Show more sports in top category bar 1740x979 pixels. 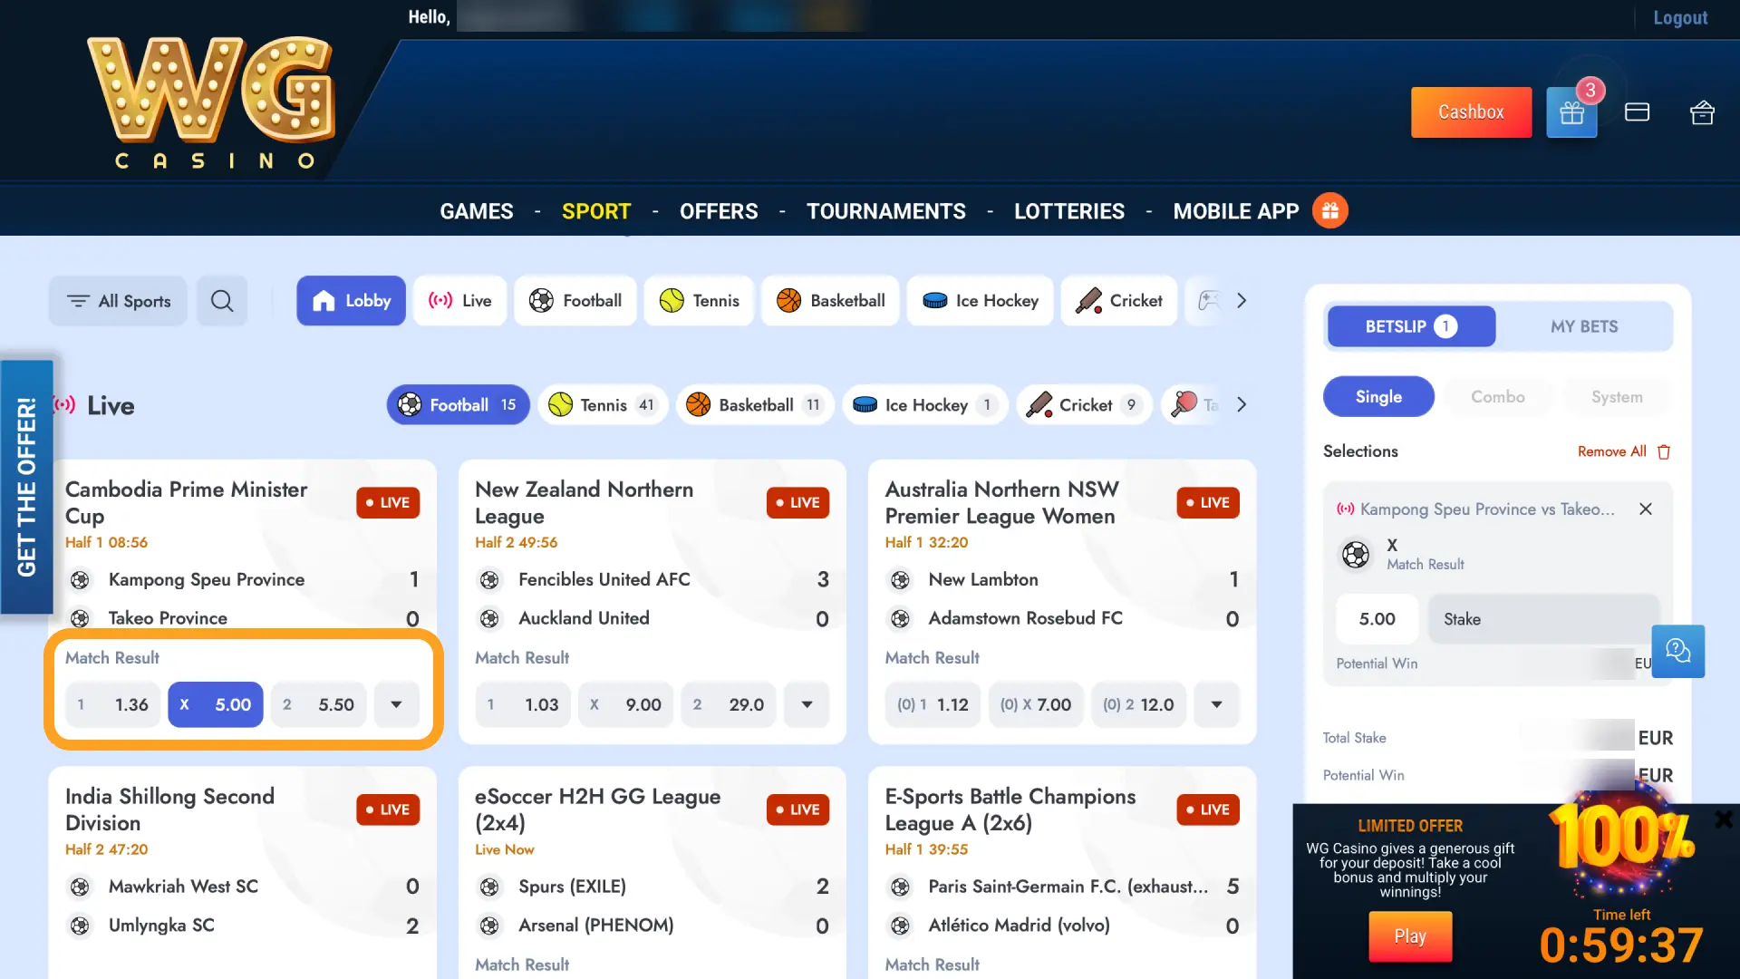click(x=1242, y=301)
